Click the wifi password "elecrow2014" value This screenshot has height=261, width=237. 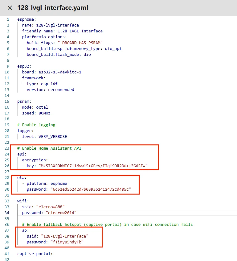[61, 213]
